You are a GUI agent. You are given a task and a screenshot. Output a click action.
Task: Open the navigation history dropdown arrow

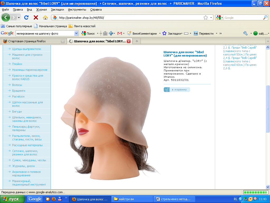click(19, 17)
